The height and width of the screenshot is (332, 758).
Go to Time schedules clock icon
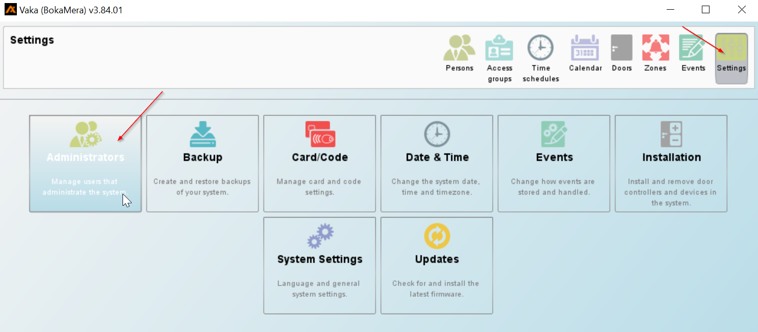coord(541,48)
